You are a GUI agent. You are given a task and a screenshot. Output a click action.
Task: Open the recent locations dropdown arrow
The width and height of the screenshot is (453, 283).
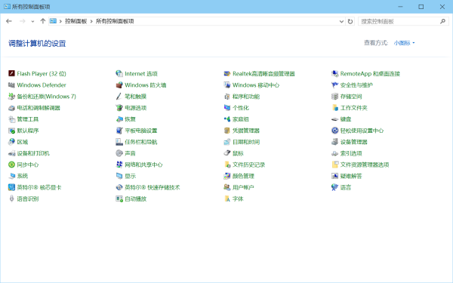(32, 21)
